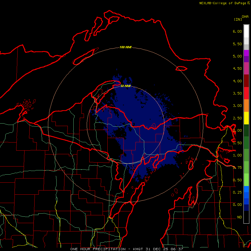Select the 5.00 legend value
The image size is (251, 251).
(237, 56)
